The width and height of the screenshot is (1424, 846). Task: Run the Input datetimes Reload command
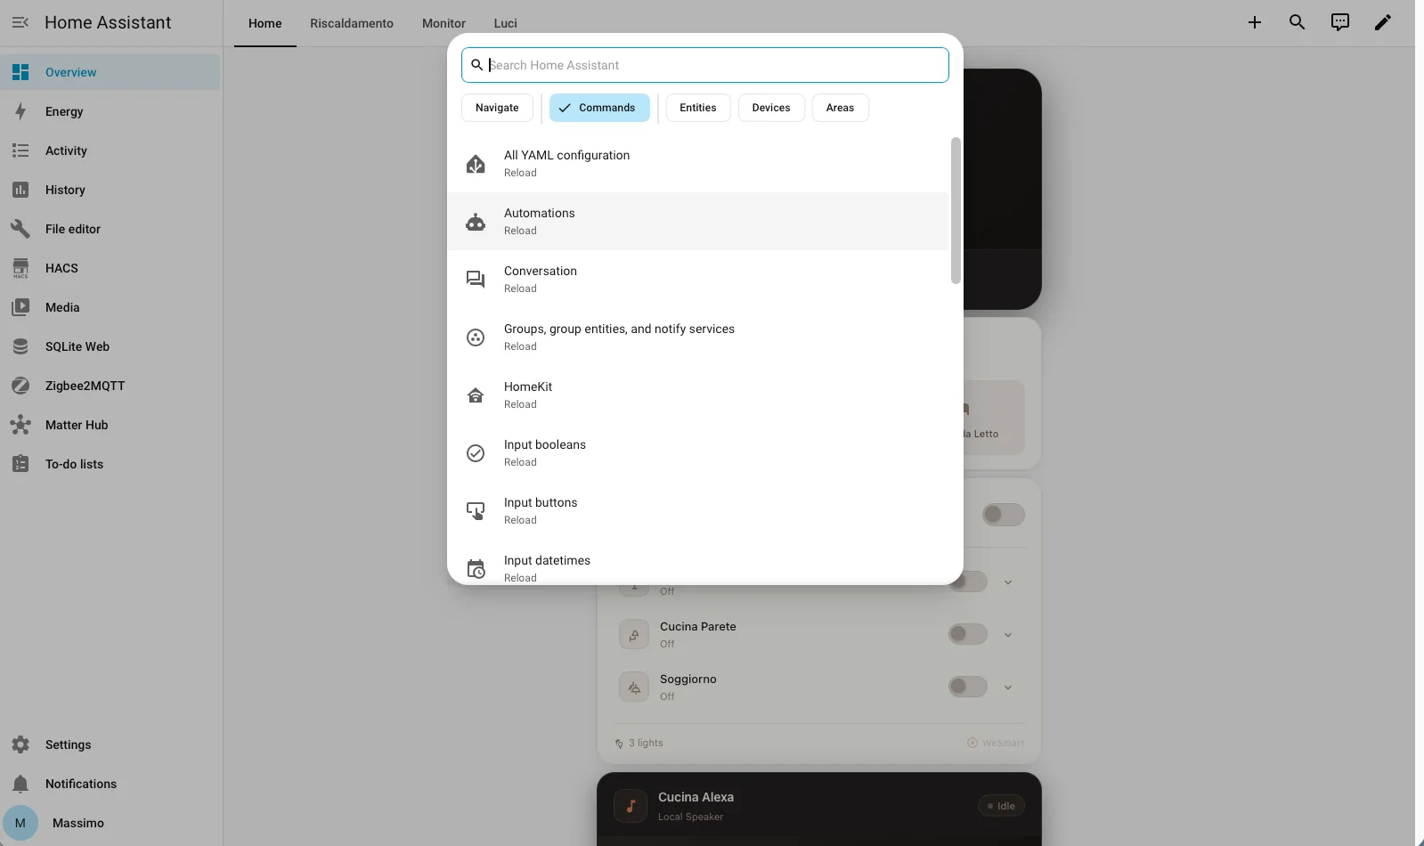pyautogui.click(x=698, y=565)
